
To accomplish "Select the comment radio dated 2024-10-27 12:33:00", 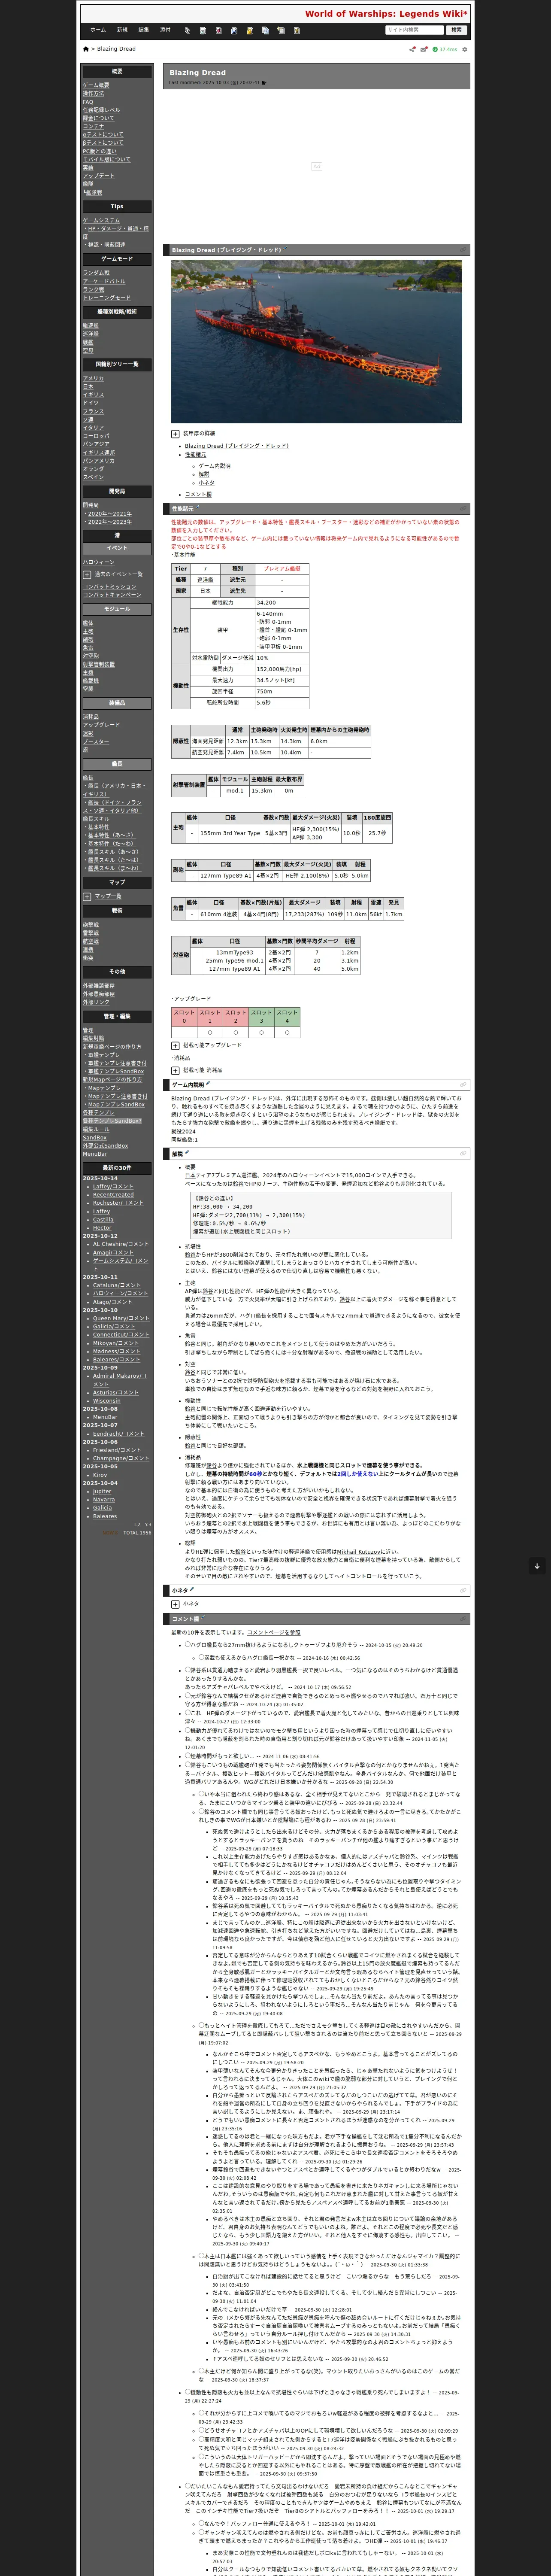I will point(188,1712).
